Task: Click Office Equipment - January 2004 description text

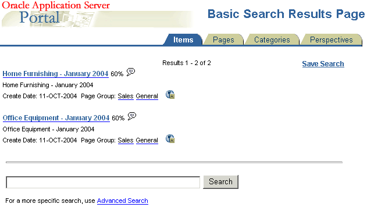Action: click(x=48, y=129)
